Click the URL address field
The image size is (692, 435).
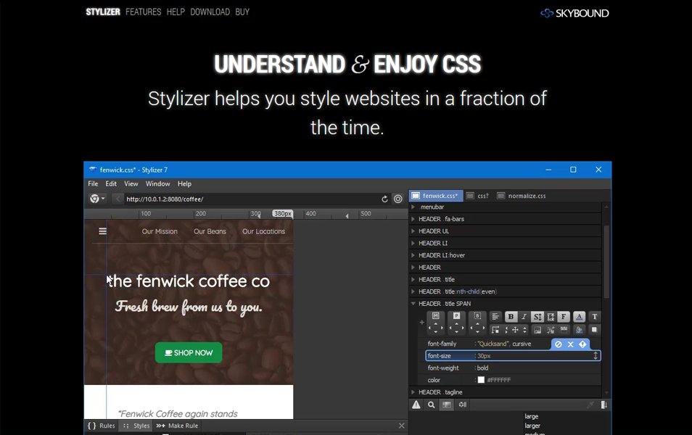(252, 199)
